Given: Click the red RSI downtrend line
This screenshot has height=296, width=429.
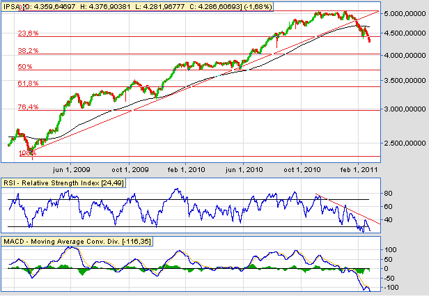Looking at the screenshot, I should tap(348, 209).
